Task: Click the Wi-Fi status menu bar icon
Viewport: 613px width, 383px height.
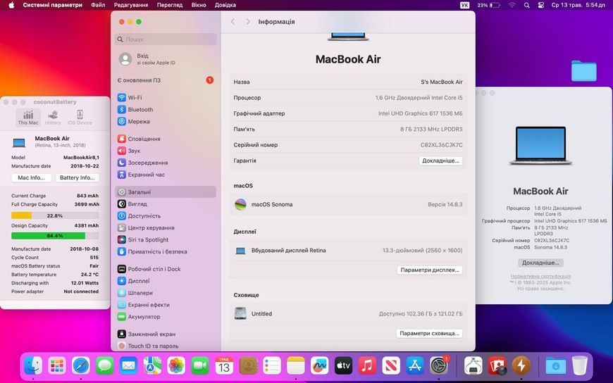Action: (512, 5)
